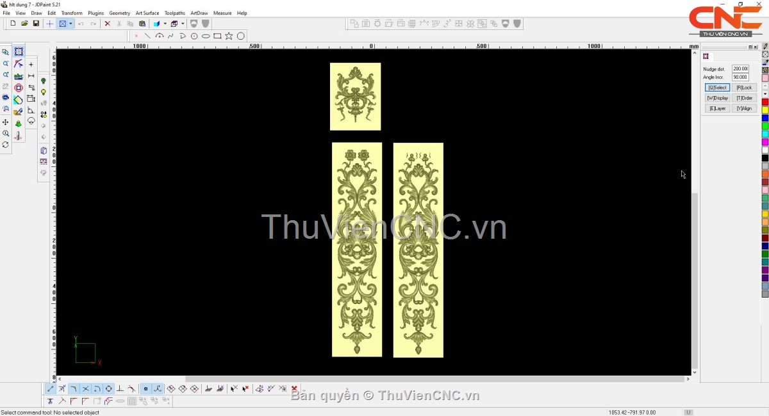Toggle perpendicular snap in bottom toolbar
Image resolution: width=769 pixels, height=416 pixels.
(x=120, y=388)
